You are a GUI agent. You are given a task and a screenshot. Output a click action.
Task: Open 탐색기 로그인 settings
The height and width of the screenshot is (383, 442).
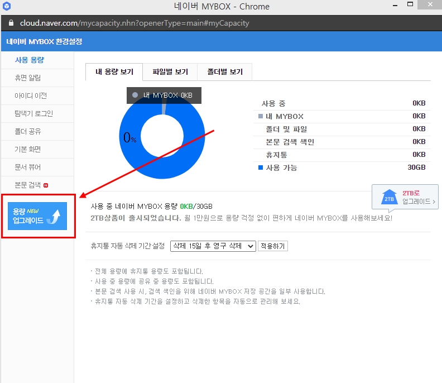pos(34,113)
